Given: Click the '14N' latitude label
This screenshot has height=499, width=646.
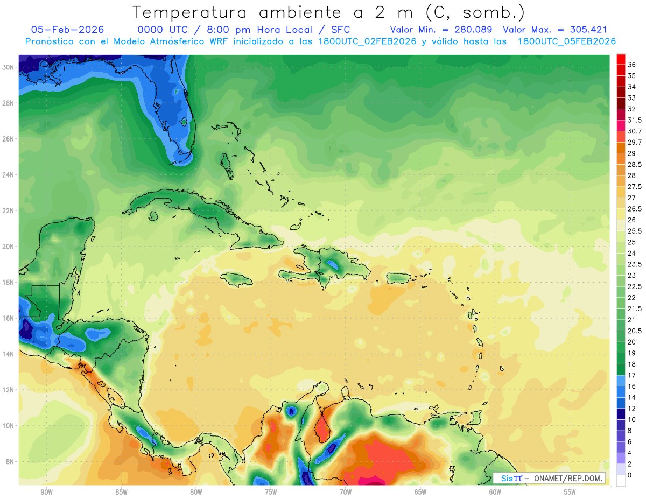Looking at the screenshot, I should (9, 354).
